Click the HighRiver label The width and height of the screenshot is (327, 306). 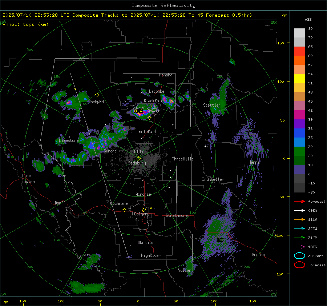coord(151,255)
